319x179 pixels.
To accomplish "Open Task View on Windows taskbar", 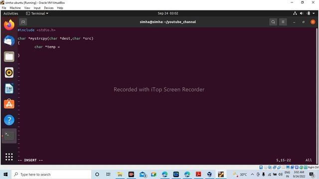I will 108,175.
